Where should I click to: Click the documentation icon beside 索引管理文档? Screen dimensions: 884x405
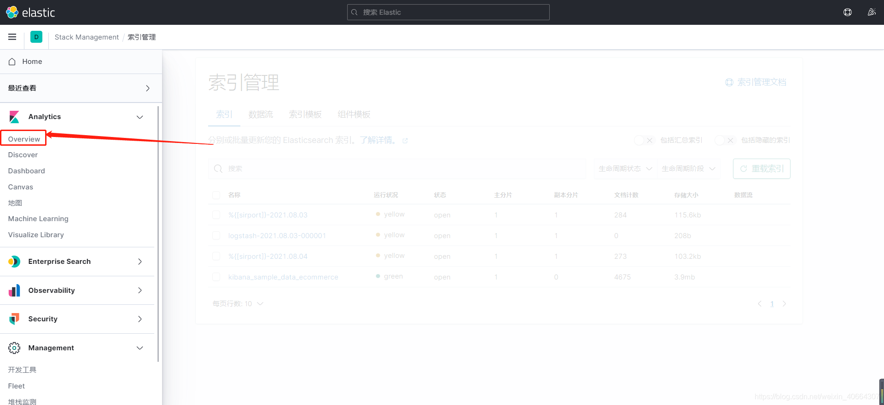(x=729, y=82)
